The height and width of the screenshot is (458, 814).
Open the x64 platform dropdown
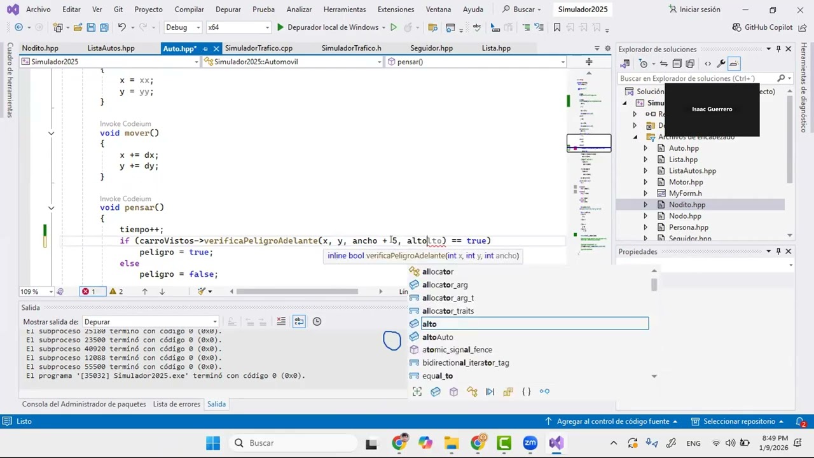[238, 27]
